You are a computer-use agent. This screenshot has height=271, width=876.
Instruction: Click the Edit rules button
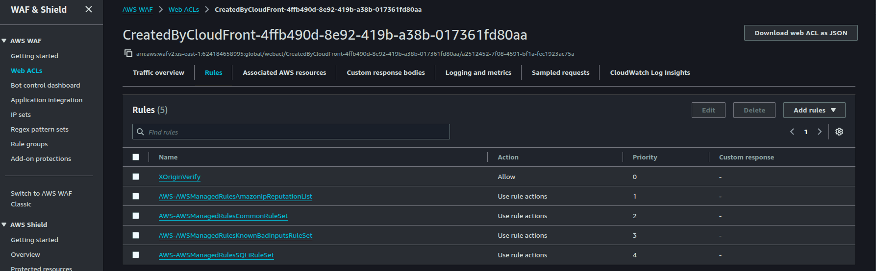coord(708,110)
